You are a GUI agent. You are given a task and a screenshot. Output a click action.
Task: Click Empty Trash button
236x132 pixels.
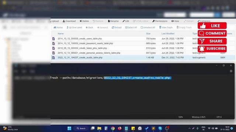184,27
